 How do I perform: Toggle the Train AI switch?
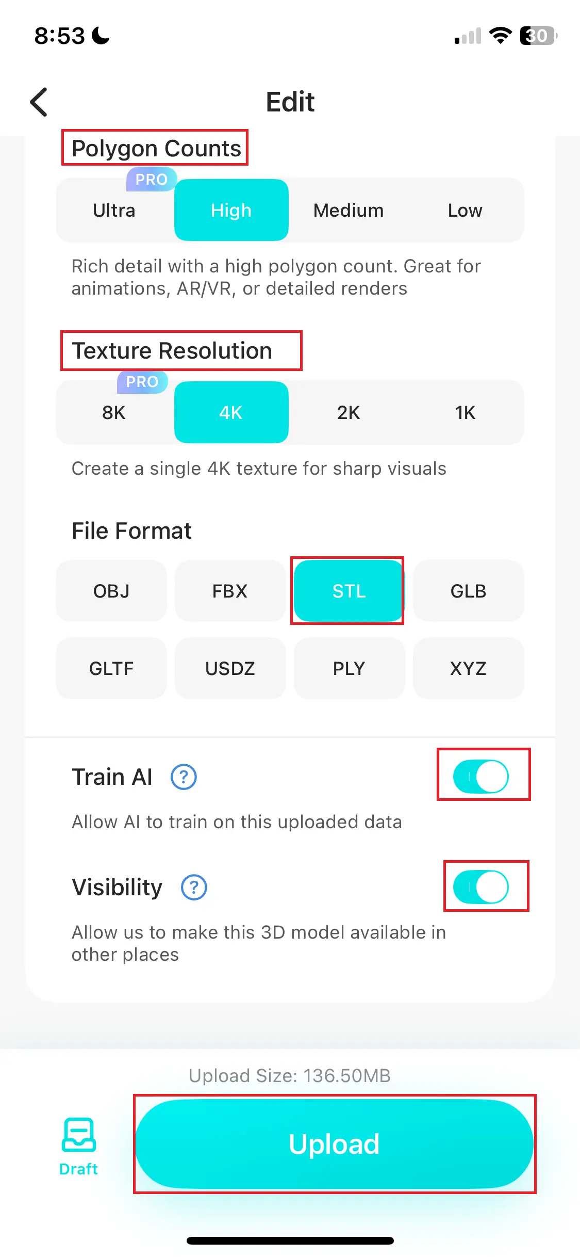click(x=481, y=776)
